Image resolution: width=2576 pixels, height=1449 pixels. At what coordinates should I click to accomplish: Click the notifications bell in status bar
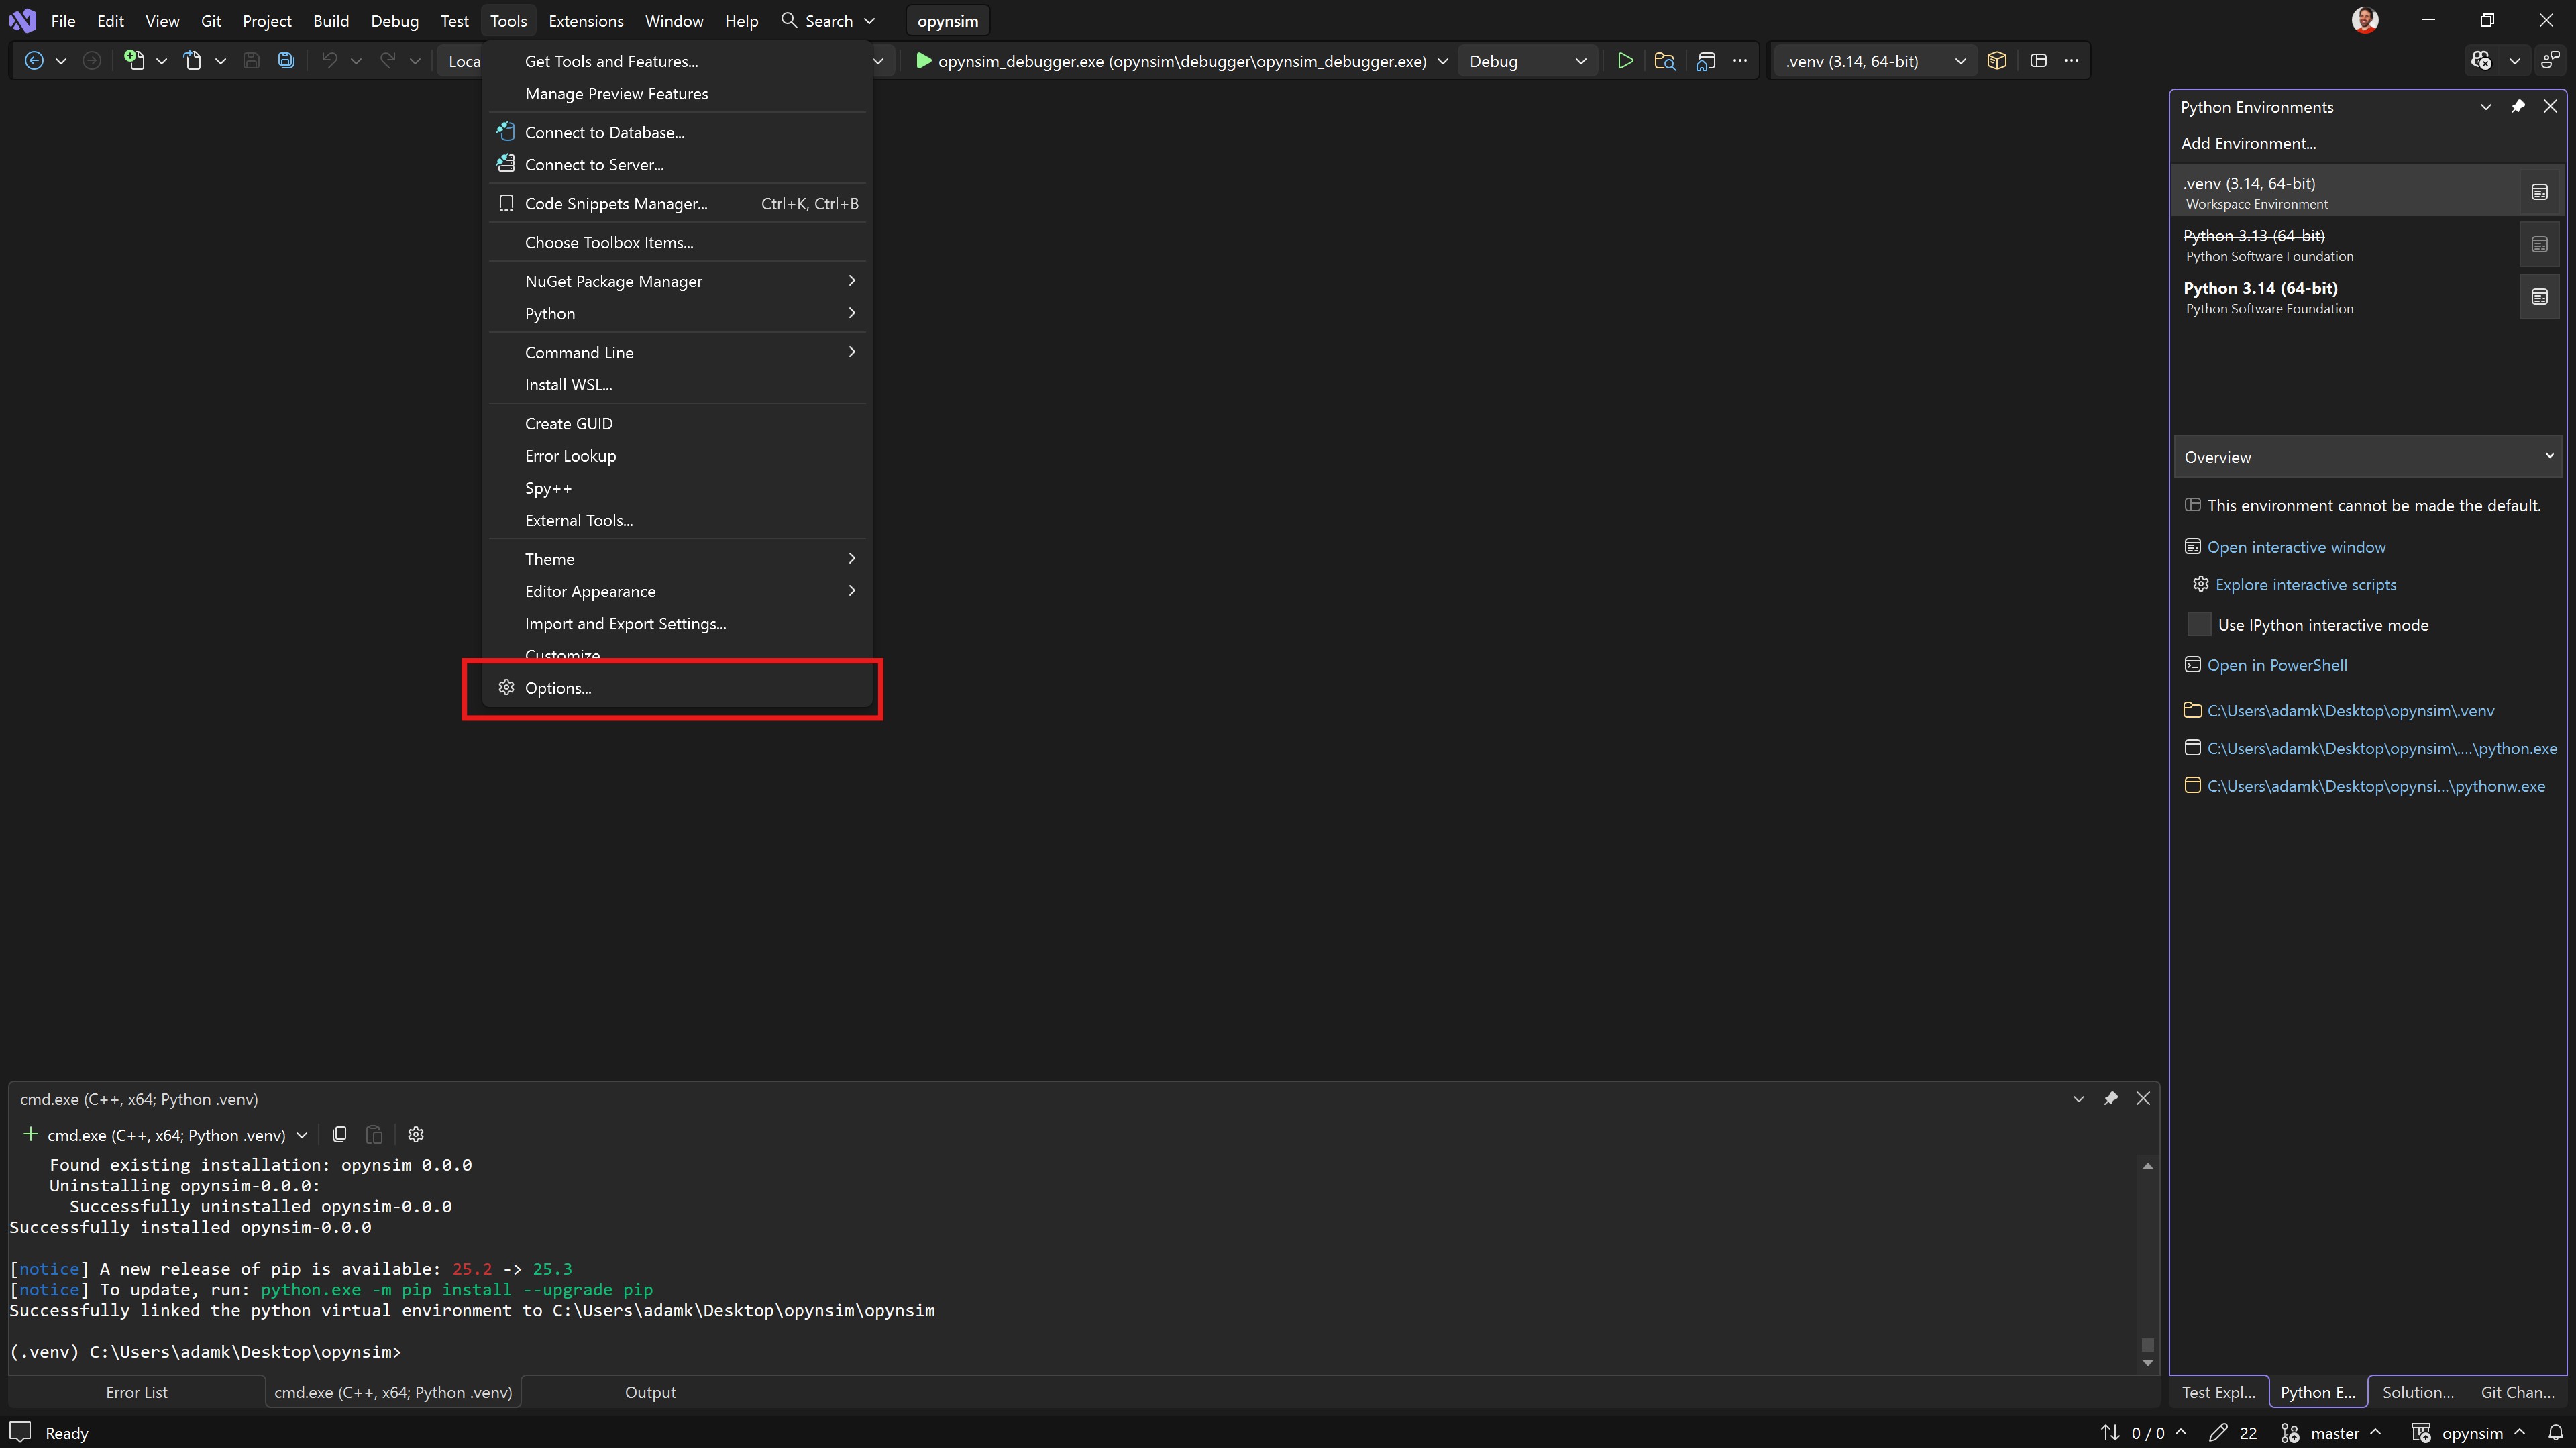coord(2556,1433)
